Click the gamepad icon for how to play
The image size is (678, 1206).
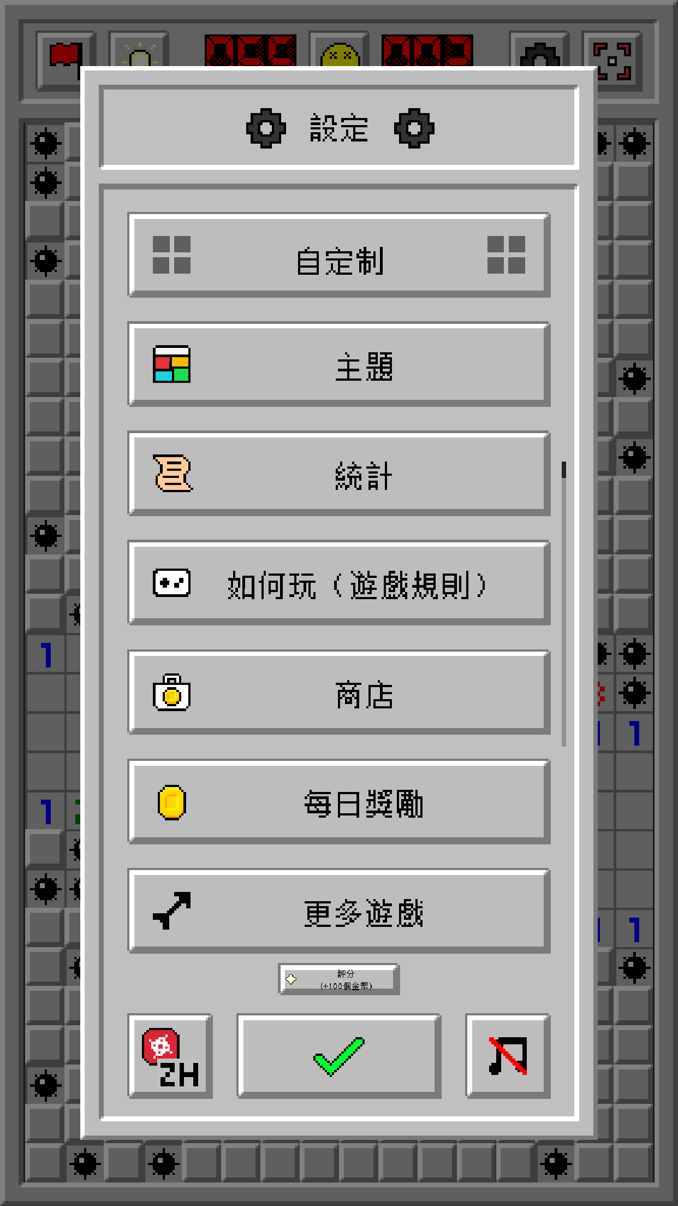[x=171, y=583]
